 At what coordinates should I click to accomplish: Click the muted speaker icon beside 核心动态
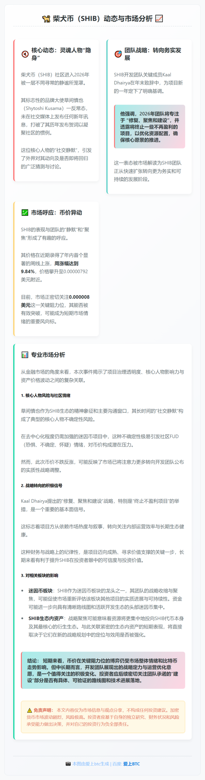tap(25, 54)
